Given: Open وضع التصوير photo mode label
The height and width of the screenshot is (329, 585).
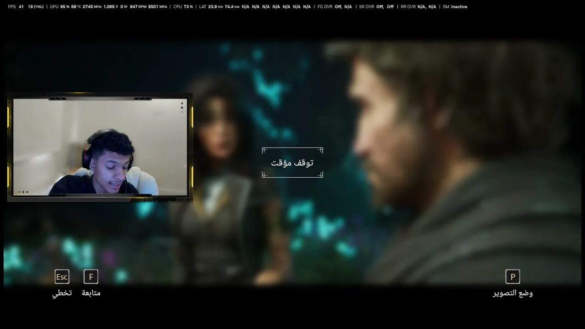Looking at the screenshot, I should [513, 293].
